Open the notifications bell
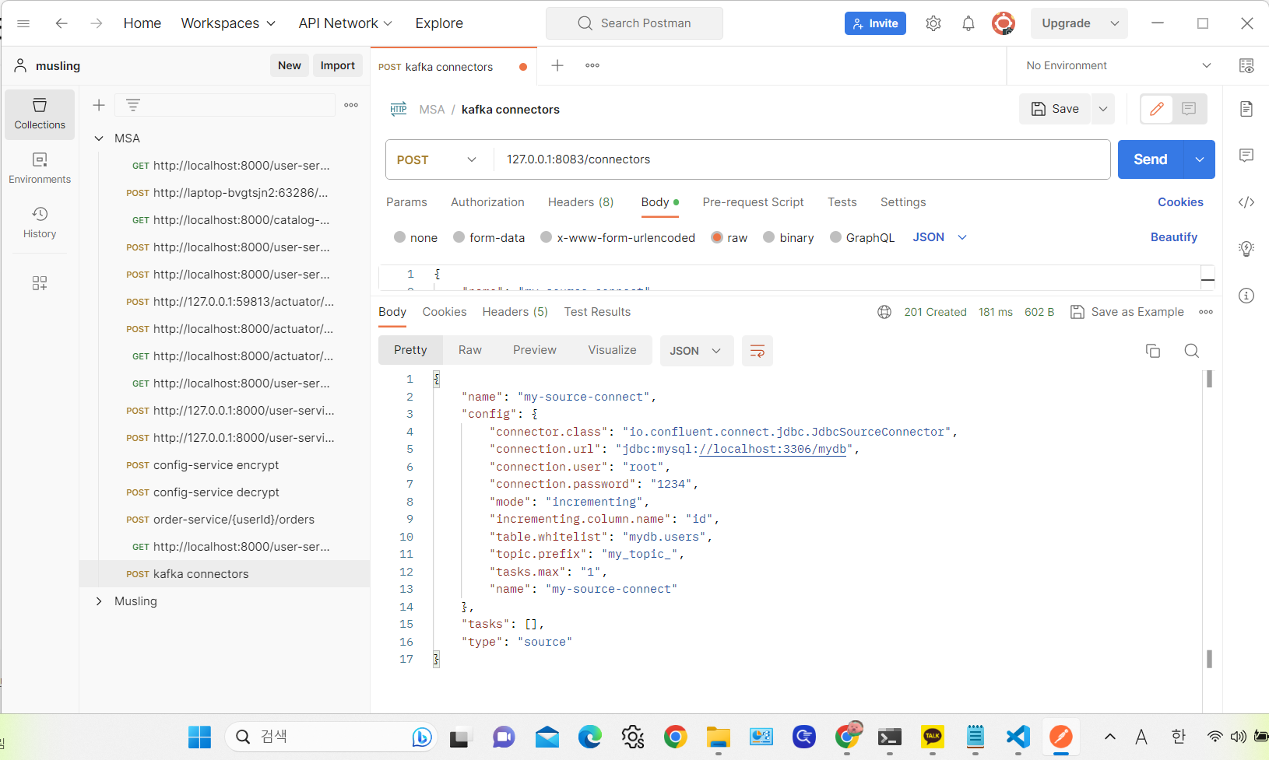 [x=968, y=23]
